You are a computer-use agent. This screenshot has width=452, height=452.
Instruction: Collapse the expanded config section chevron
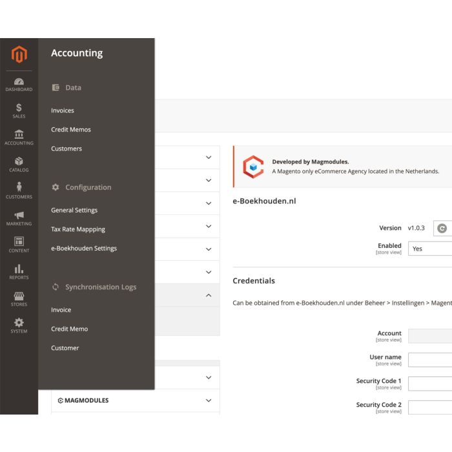pos(208,295)
